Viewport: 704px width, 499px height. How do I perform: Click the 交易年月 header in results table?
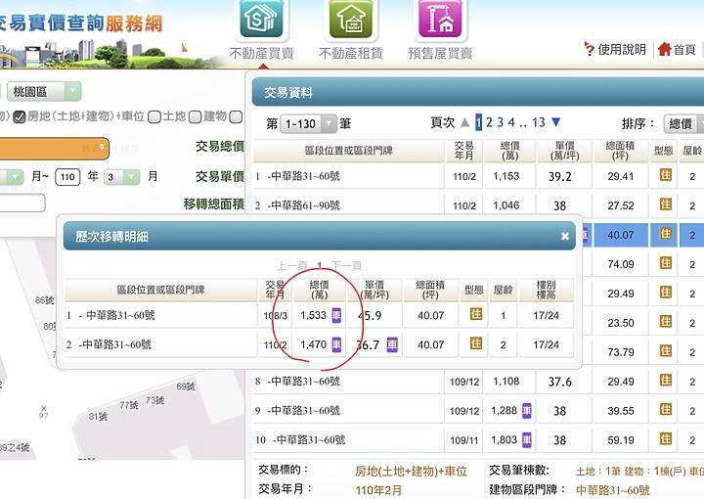[x=463, y=151]
